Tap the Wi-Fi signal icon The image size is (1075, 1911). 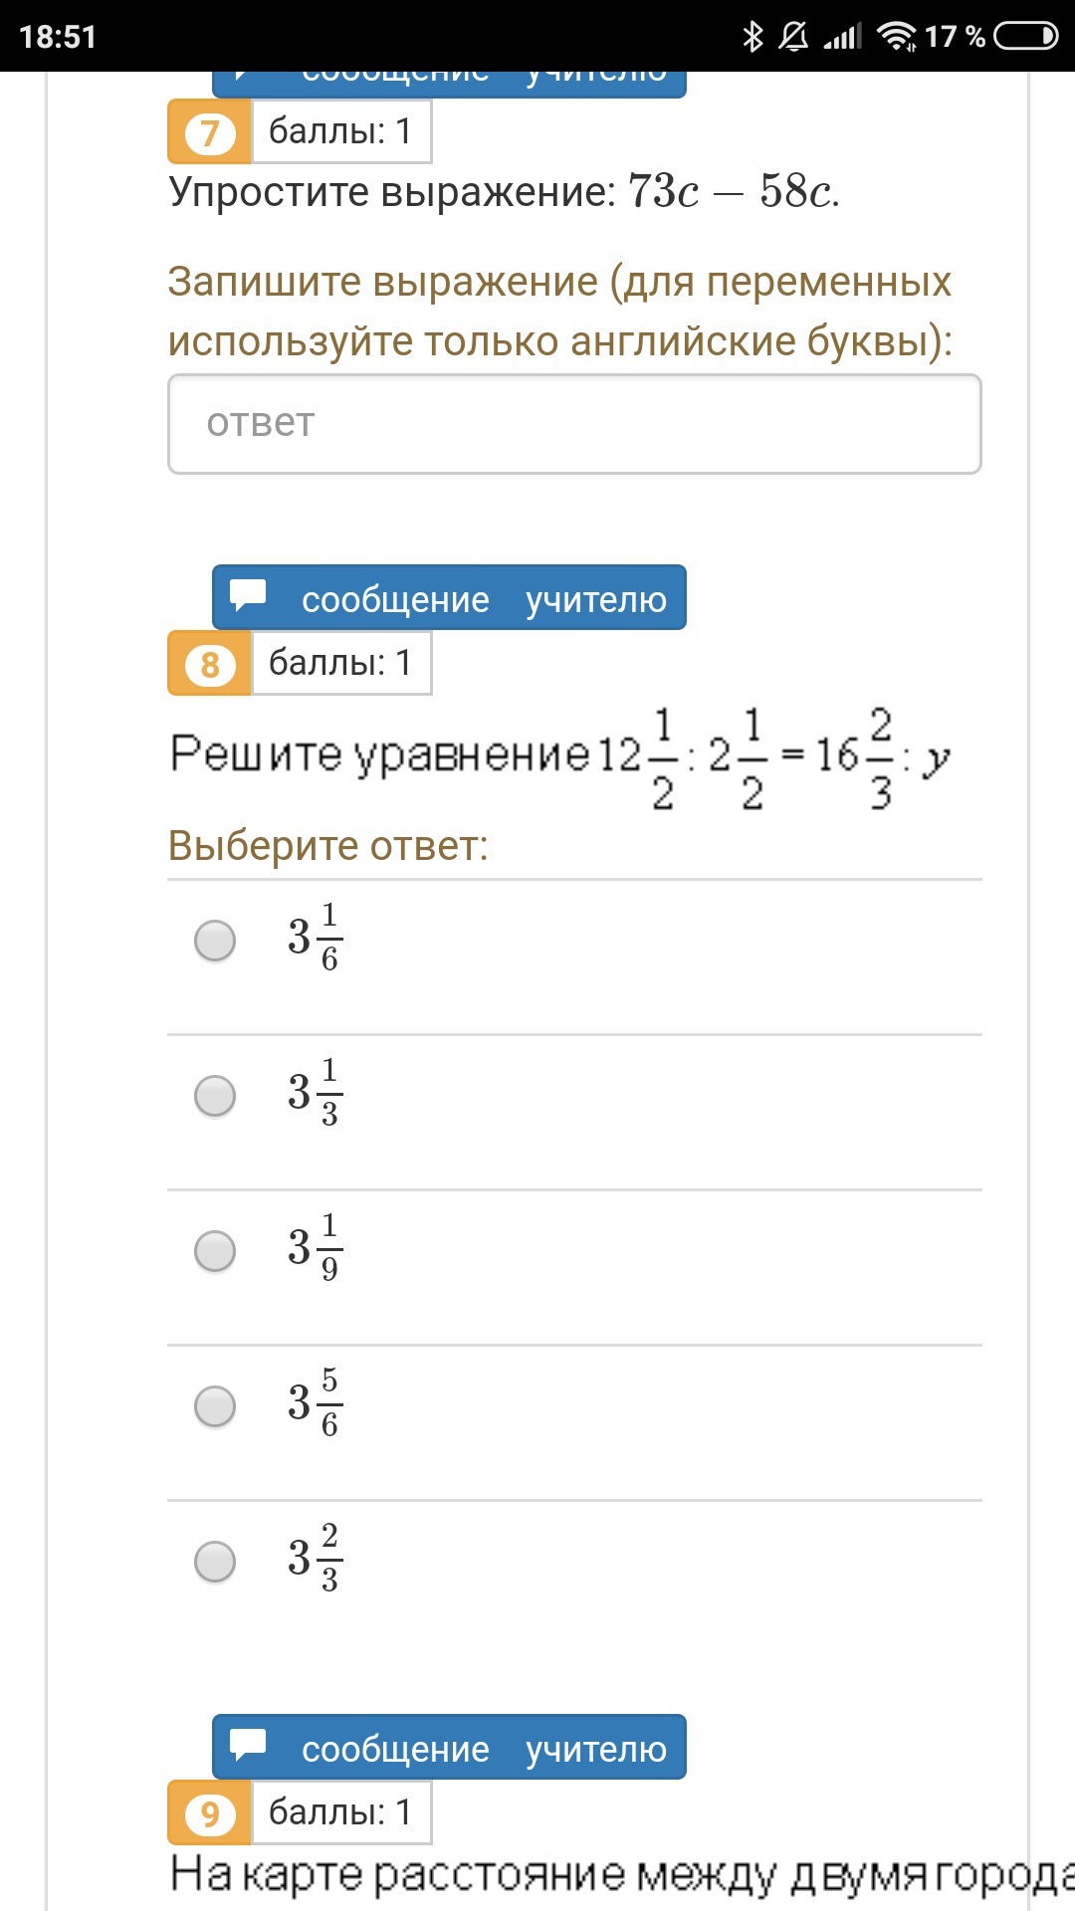pyautogui.click(x=896, y=37)
